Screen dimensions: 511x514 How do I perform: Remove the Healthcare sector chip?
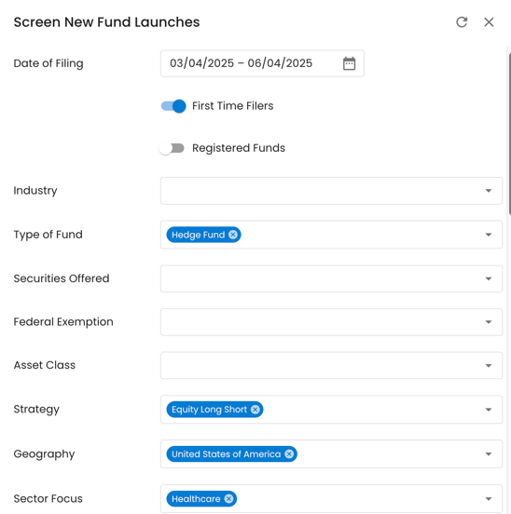(228, 498)
